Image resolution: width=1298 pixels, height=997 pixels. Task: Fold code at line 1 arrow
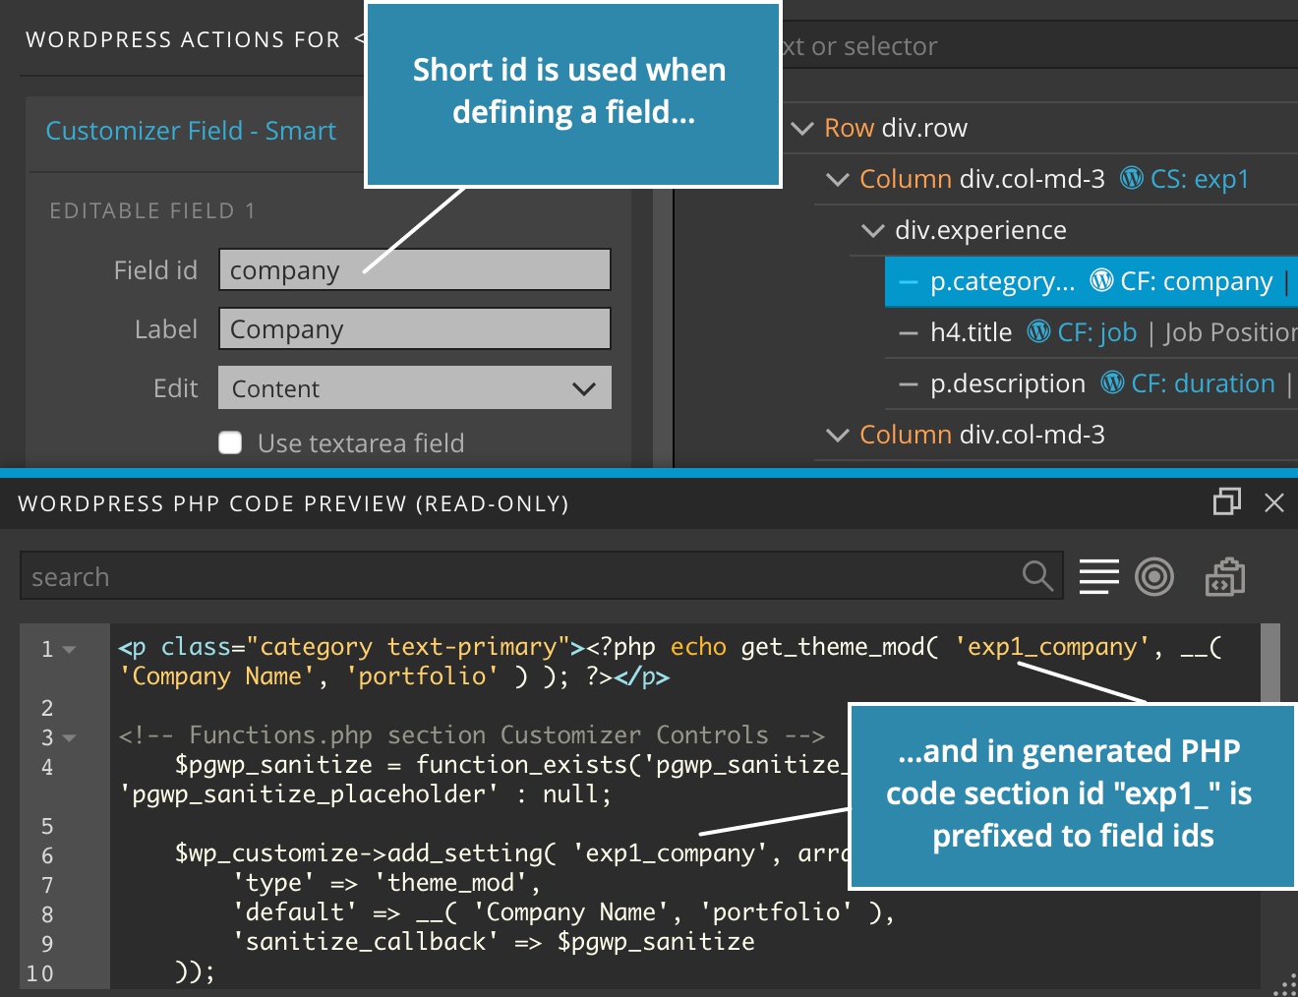[69, 649]
